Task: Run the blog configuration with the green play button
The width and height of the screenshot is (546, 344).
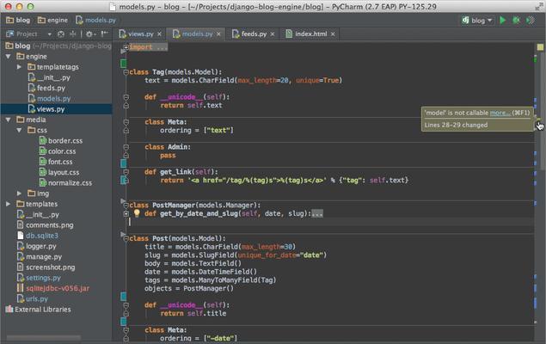Action: tap(502, 20)
